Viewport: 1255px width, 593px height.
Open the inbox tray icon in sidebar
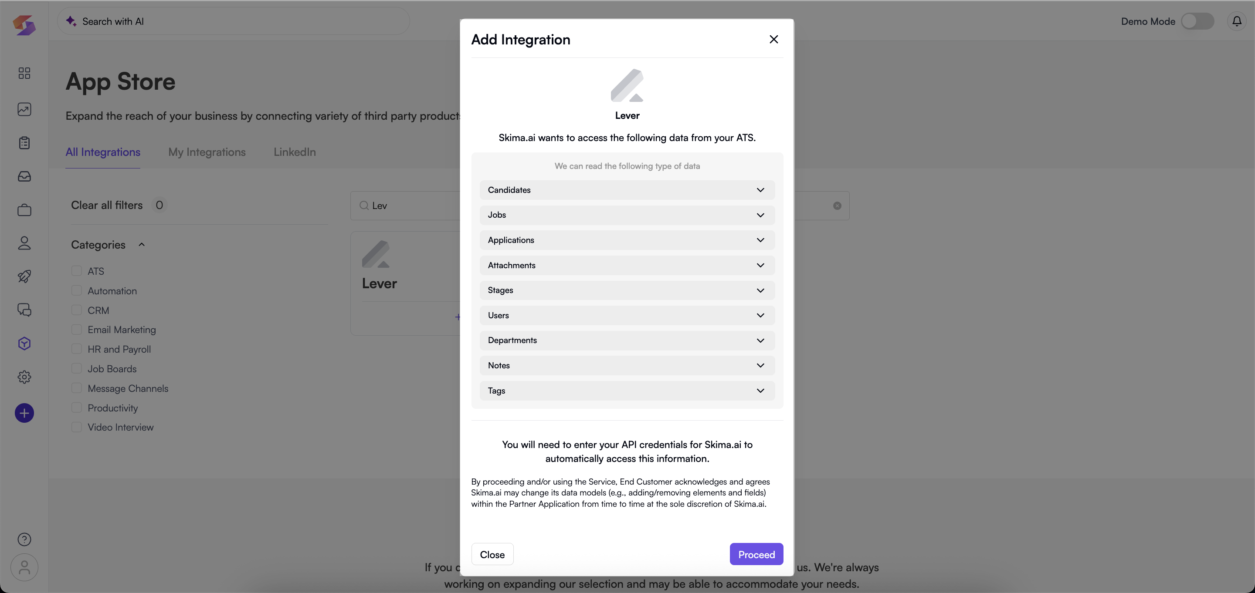[x=24, y=176]
